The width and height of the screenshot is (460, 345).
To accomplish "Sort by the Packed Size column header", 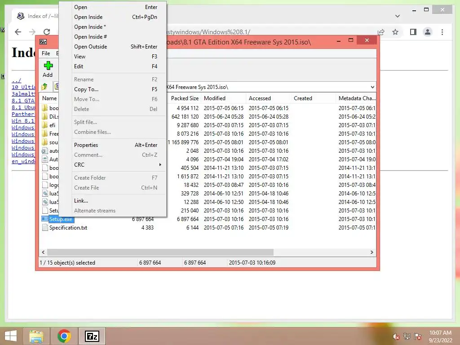I will tap(185, 98).
